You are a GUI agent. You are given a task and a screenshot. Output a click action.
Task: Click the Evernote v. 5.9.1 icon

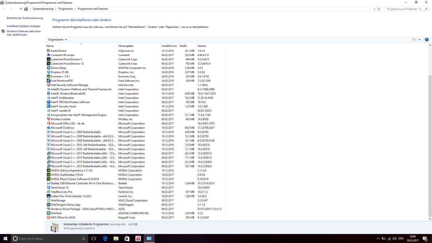pyautogui.click(x=49, y=76)
